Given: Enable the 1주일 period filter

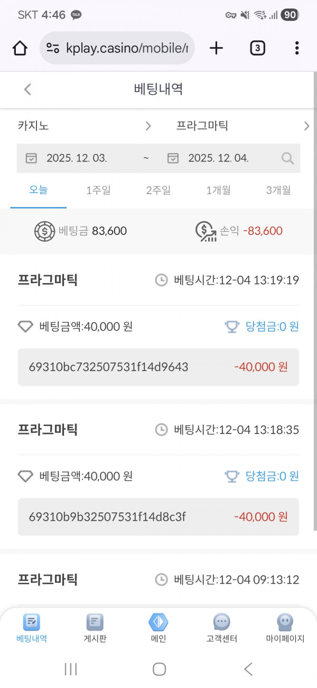Looking at the screenshot, I should point(99,191).
